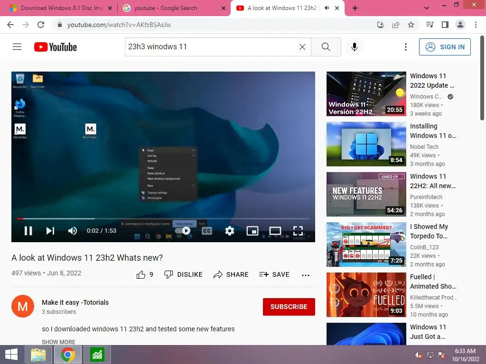Clear the search query text
The height and width of the screenshot is (364, 486).
click(302, 47)
